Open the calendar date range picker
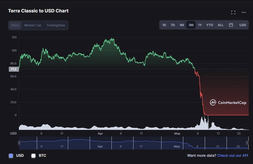The image size is (253, 164). click(231, 25)
